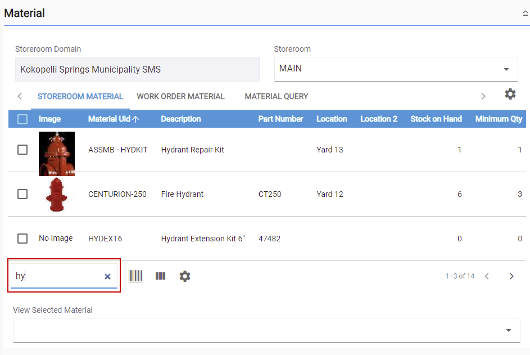Open table settings with the lower gear icon
Screen dimensions: 530x355
[185, 276]
